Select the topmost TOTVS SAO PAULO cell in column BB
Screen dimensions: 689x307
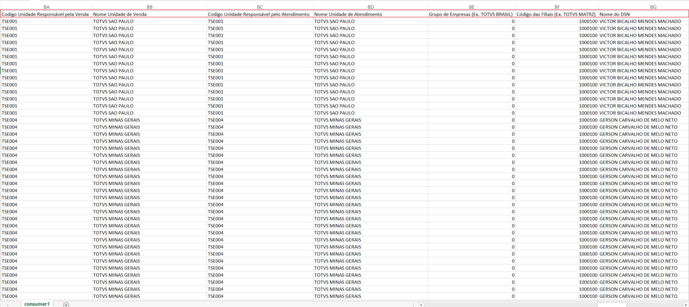149,21
